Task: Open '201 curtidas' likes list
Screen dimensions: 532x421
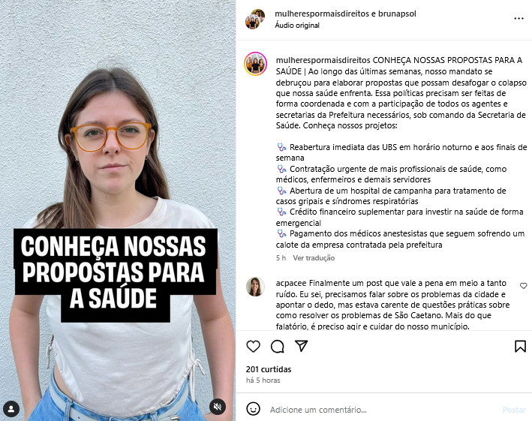Action: [x=269, y=369]
